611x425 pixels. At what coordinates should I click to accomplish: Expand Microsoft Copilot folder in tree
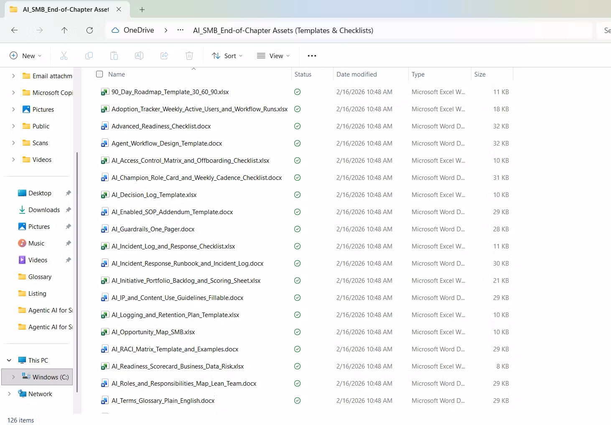(x=13, y=92)
